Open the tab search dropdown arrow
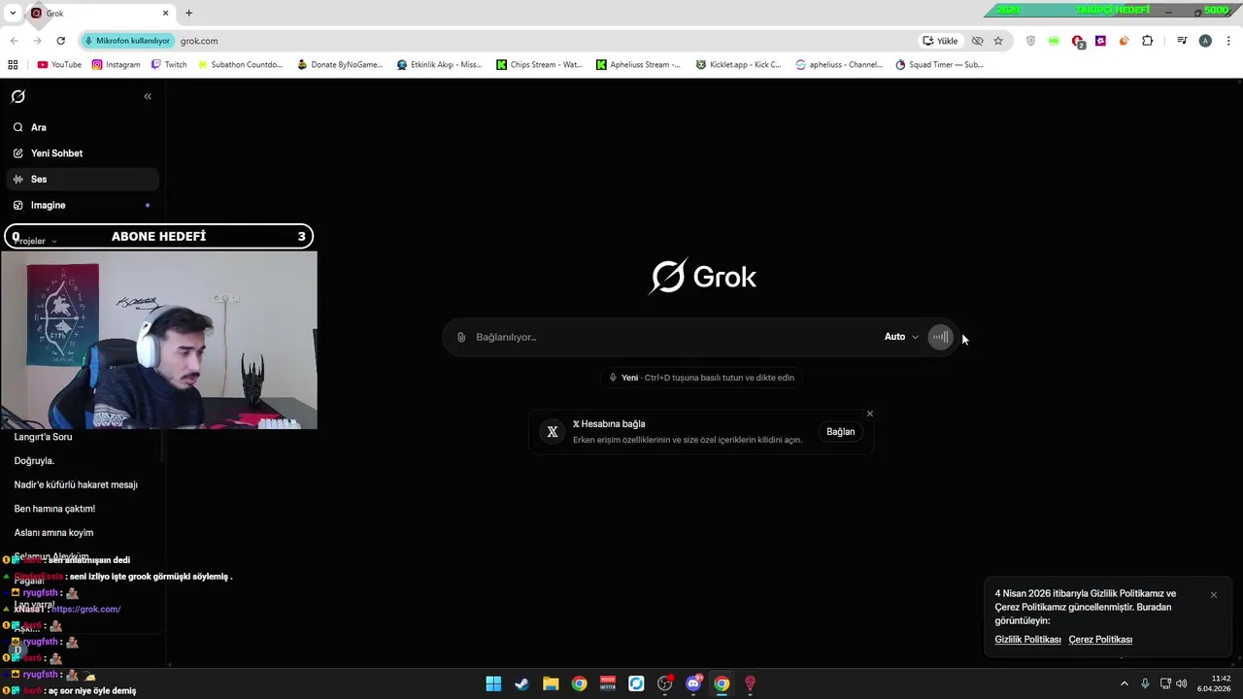This screenshot has height=699, width=1243. [14, 13]
